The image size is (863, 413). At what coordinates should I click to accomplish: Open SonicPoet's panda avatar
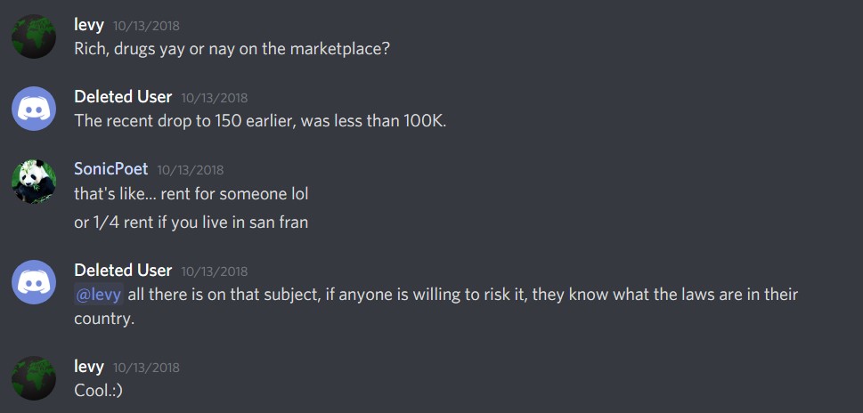click(x=34, y=182)
